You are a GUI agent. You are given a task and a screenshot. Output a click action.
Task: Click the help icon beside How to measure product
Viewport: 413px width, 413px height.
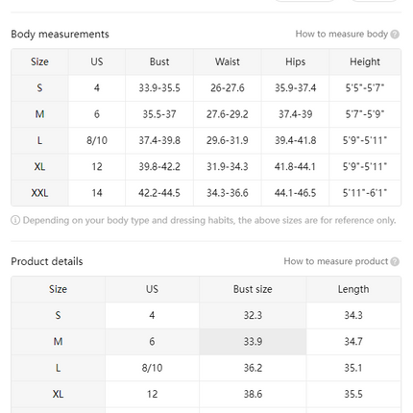395,261
